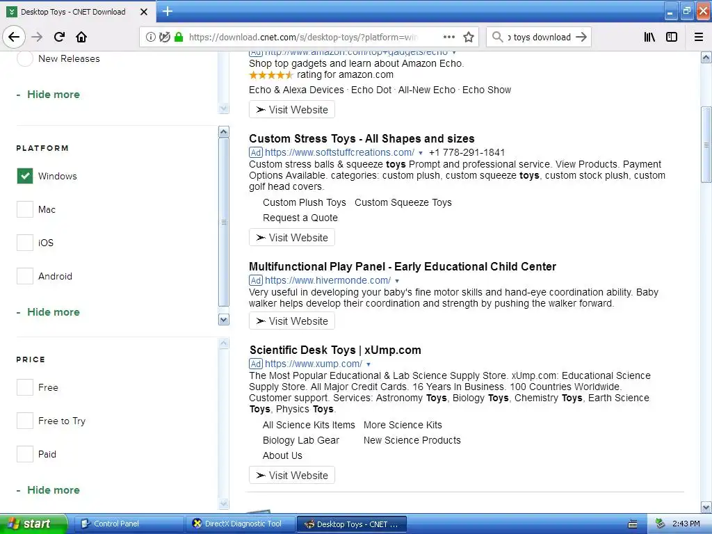Select the Desktop Toys browser tab
This screenshot has height=534, width=712.
(x=79, y=12)
